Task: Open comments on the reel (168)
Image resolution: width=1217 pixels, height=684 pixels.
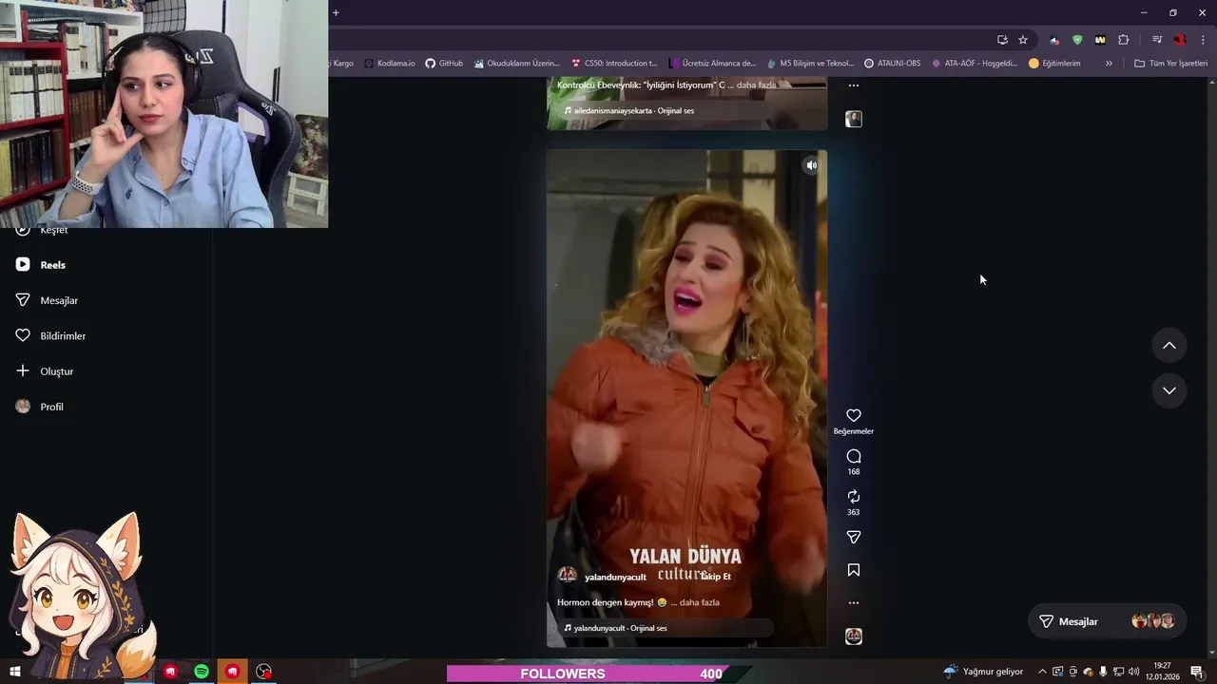Action: [x=854, y=456]
